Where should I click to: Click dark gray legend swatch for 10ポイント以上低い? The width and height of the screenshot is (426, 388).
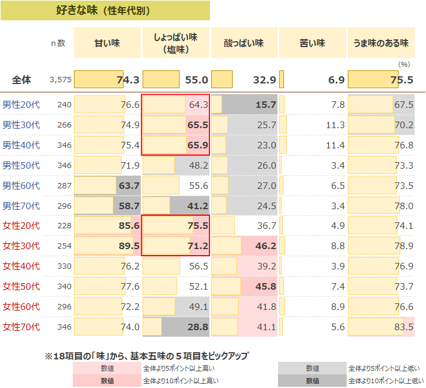(x=312, y=380)
